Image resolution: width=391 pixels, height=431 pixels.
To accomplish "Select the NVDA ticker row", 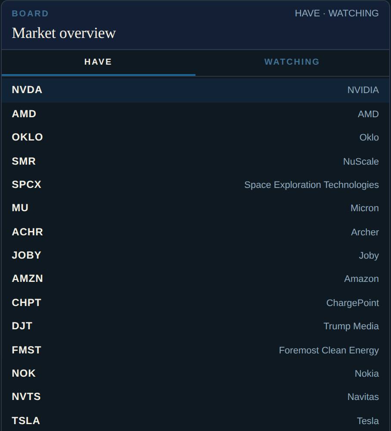I will pos(195,90).
